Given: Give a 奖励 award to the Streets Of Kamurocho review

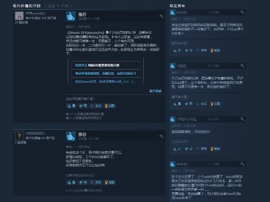Looking at the screenshot, I should coord(109,106).
